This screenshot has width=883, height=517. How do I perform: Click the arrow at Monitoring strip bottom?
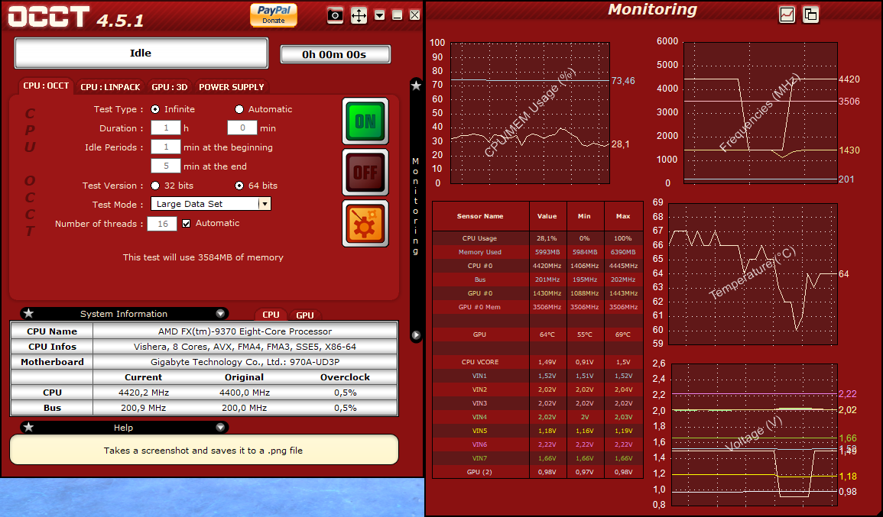click(x=416, y=335)
